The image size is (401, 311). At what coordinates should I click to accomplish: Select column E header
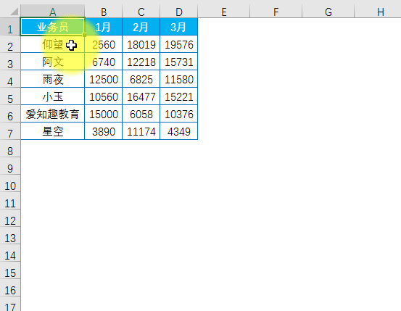tap(224, 12)
